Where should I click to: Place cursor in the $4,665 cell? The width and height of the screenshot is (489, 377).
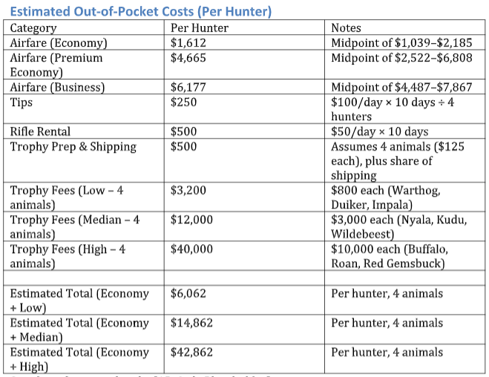[x=188, y=57]
